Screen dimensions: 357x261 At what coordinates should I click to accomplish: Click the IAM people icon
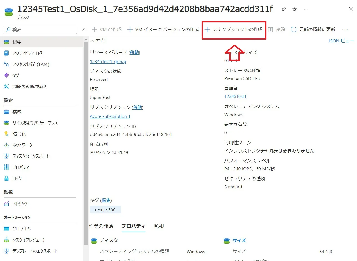(x=7, y=64)
